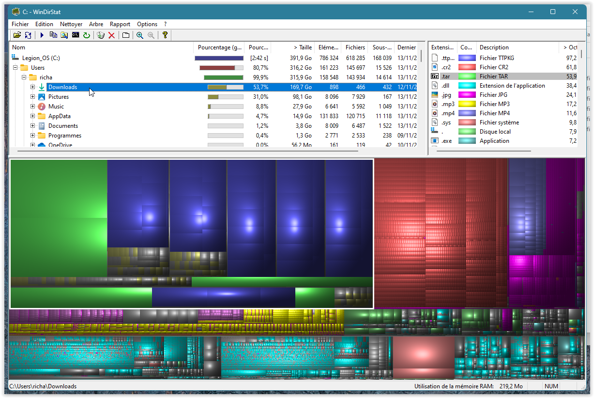
Task: Click the refresh all toolbar icon
Action: (x=28, y=35)
